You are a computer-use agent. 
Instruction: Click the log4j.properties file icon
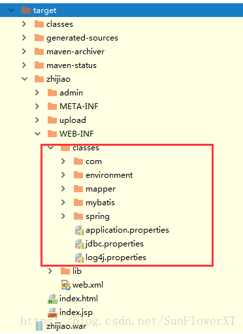[79, 258]
